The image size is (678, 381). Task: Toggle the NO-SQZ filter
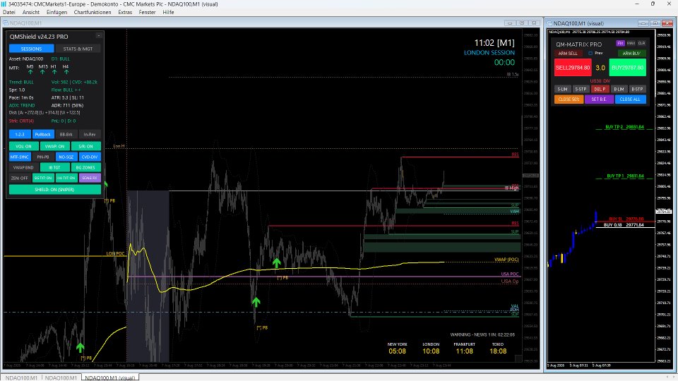66,157
